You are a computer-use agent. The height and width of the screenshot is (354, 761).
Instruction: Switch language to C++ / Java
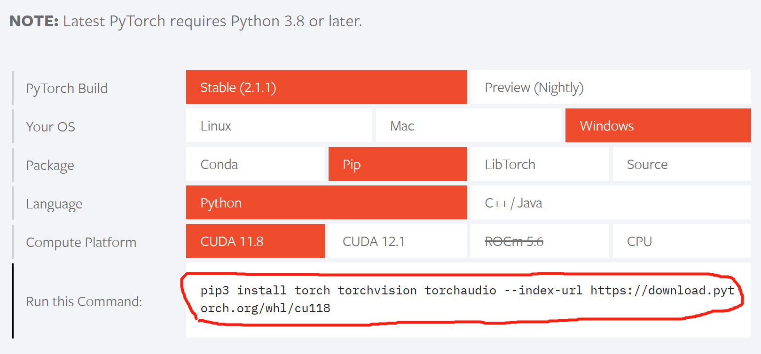point(609,202)
